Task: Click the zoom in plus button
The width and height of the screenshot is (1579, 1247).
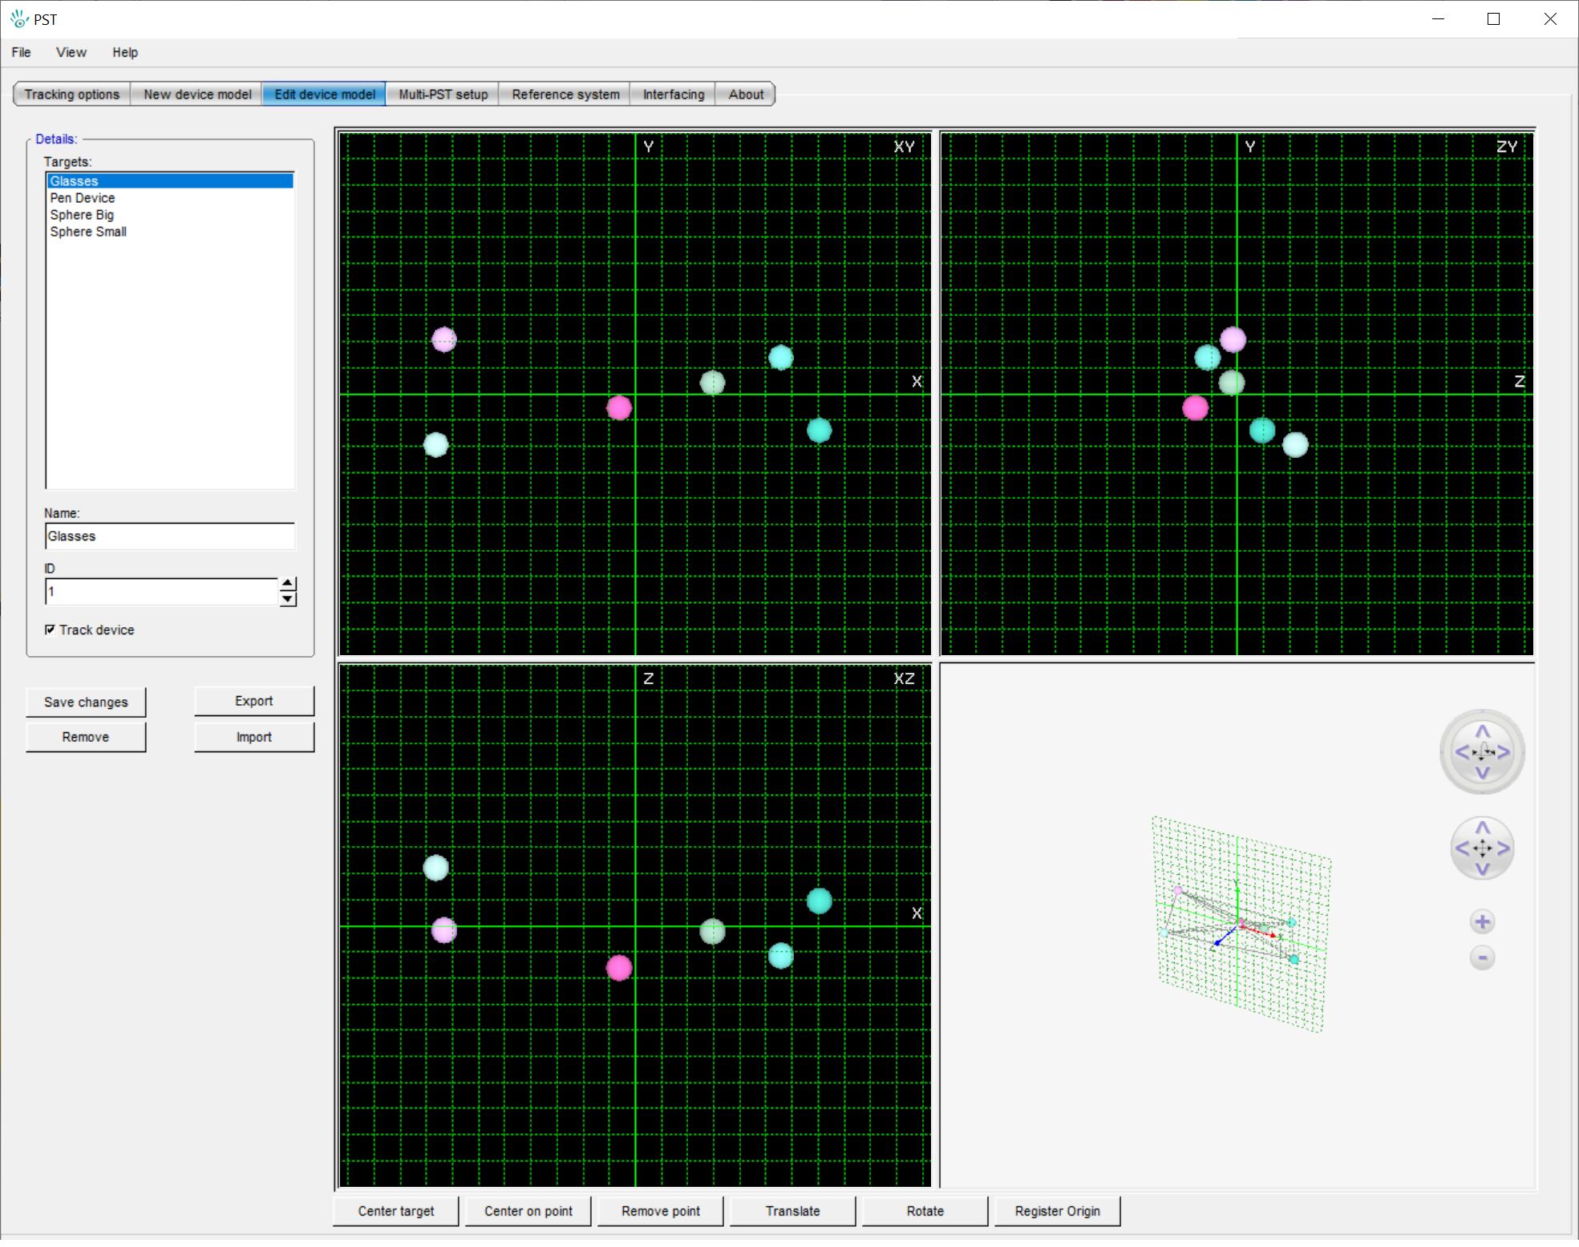Action: pyautogui.click(x=1482, y=922)
